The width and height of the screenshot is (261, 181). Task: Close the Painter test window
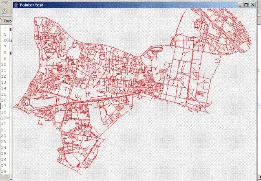coord(253,5)
